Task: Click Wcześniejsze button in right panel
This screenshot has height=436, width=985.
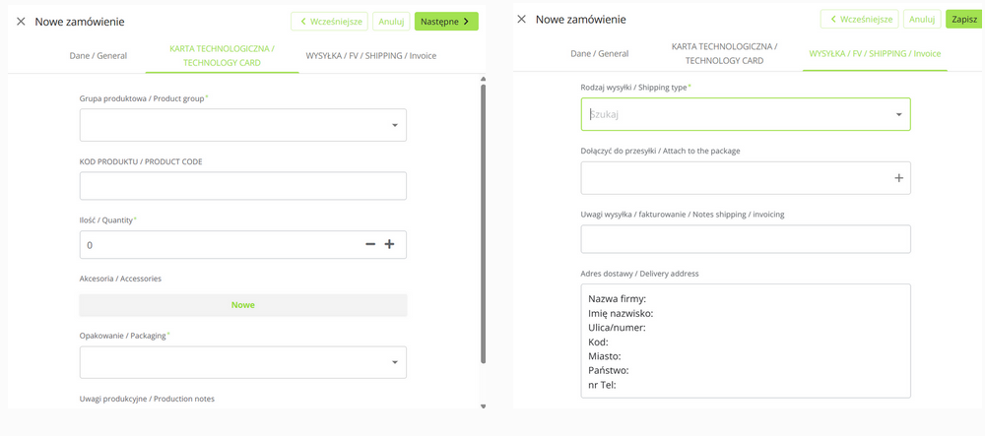Action: pyautogui.click(x=859, y=19)
